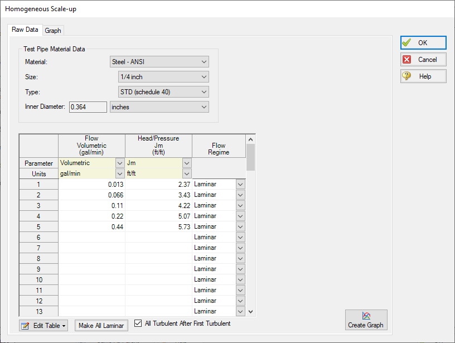The image size is (455, 343).
Task: Switch to the Graph tab
Action: pos(53,30)
